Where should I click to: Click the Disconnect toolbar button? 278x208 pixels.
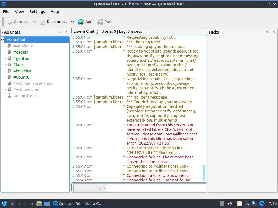click(54, 22)
